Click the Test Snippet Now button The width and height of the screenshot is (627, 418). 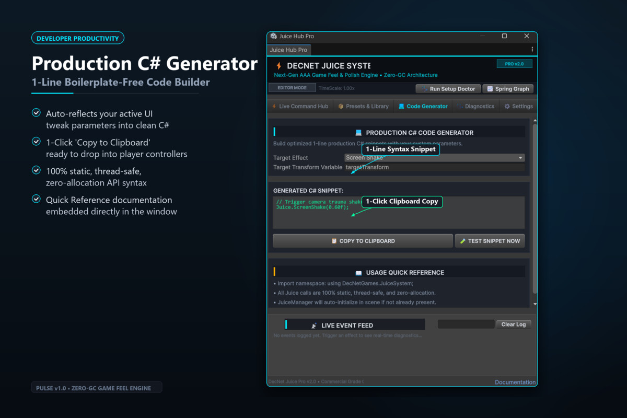[490, 241]
